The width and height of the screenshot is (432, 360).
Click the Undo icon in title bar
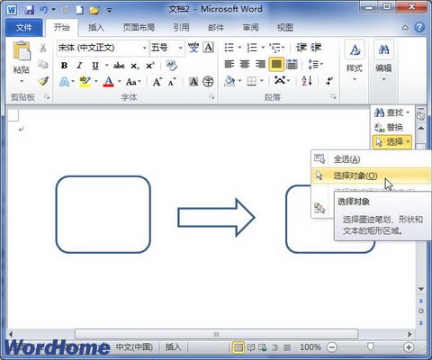[x=43, y=10]
